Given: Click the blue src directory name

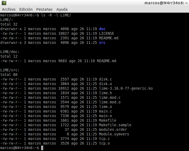Looking at the screenshot, I should [x=102, y=43].
